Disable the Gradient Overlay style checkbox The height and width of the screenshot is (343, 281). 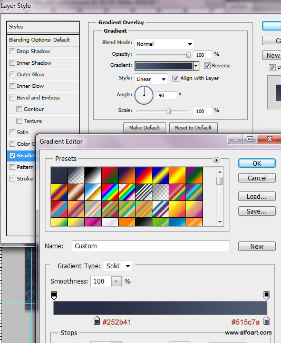coord(12,155)
